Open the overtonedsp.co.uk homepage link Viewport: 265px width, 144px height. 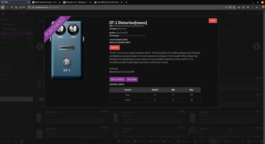132,36
